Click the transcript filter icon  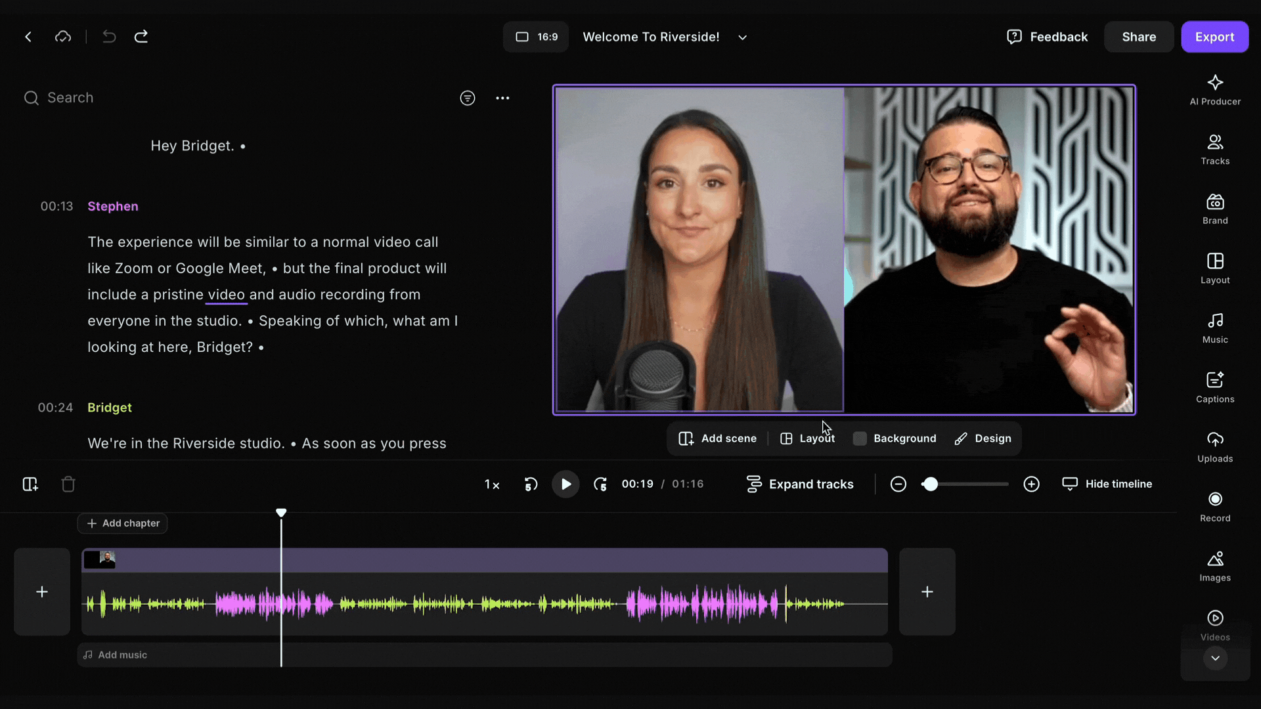(x=467, y=98)
